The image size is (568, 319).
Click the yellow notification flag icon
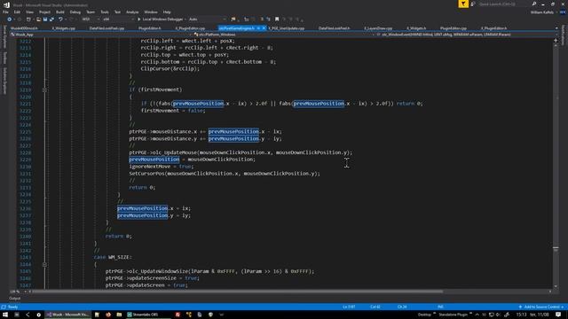click(463, 4)
